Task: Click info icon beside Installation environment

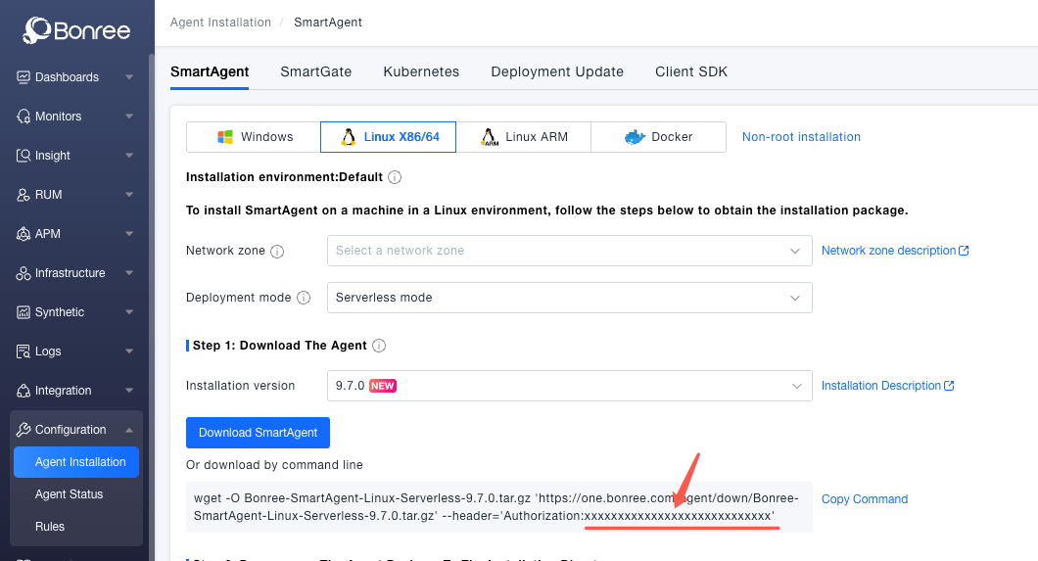Action: [x=395, y=177]
